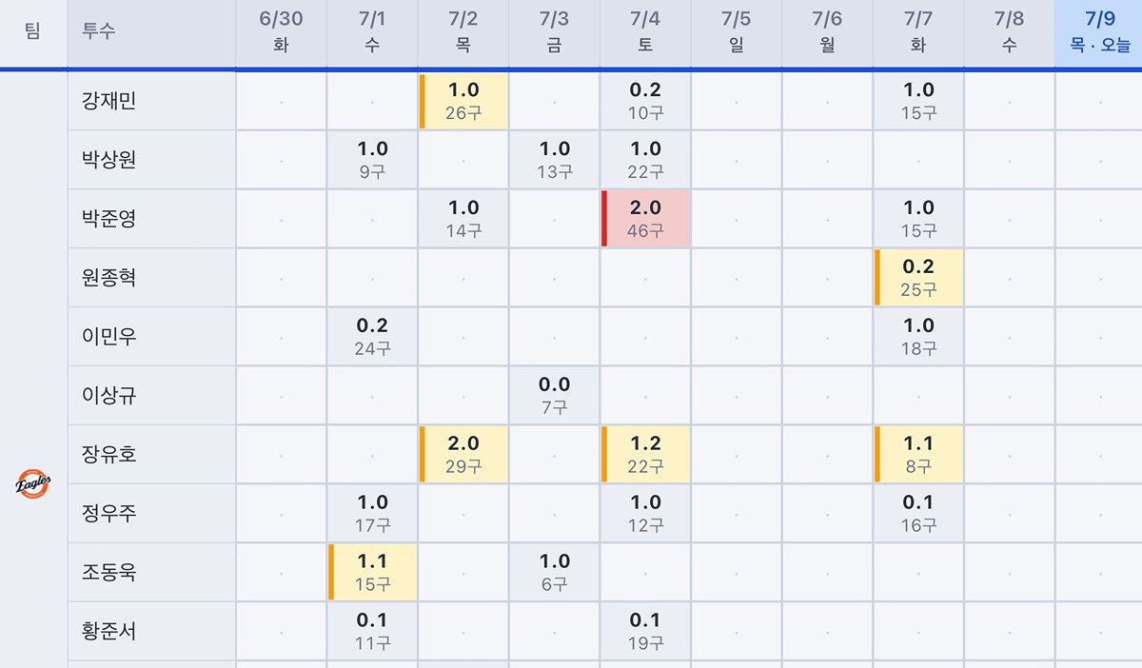Screen dimensions: 1142x668
Task: Select the 6/30 화 date header
Action: [x=281, y=33]
